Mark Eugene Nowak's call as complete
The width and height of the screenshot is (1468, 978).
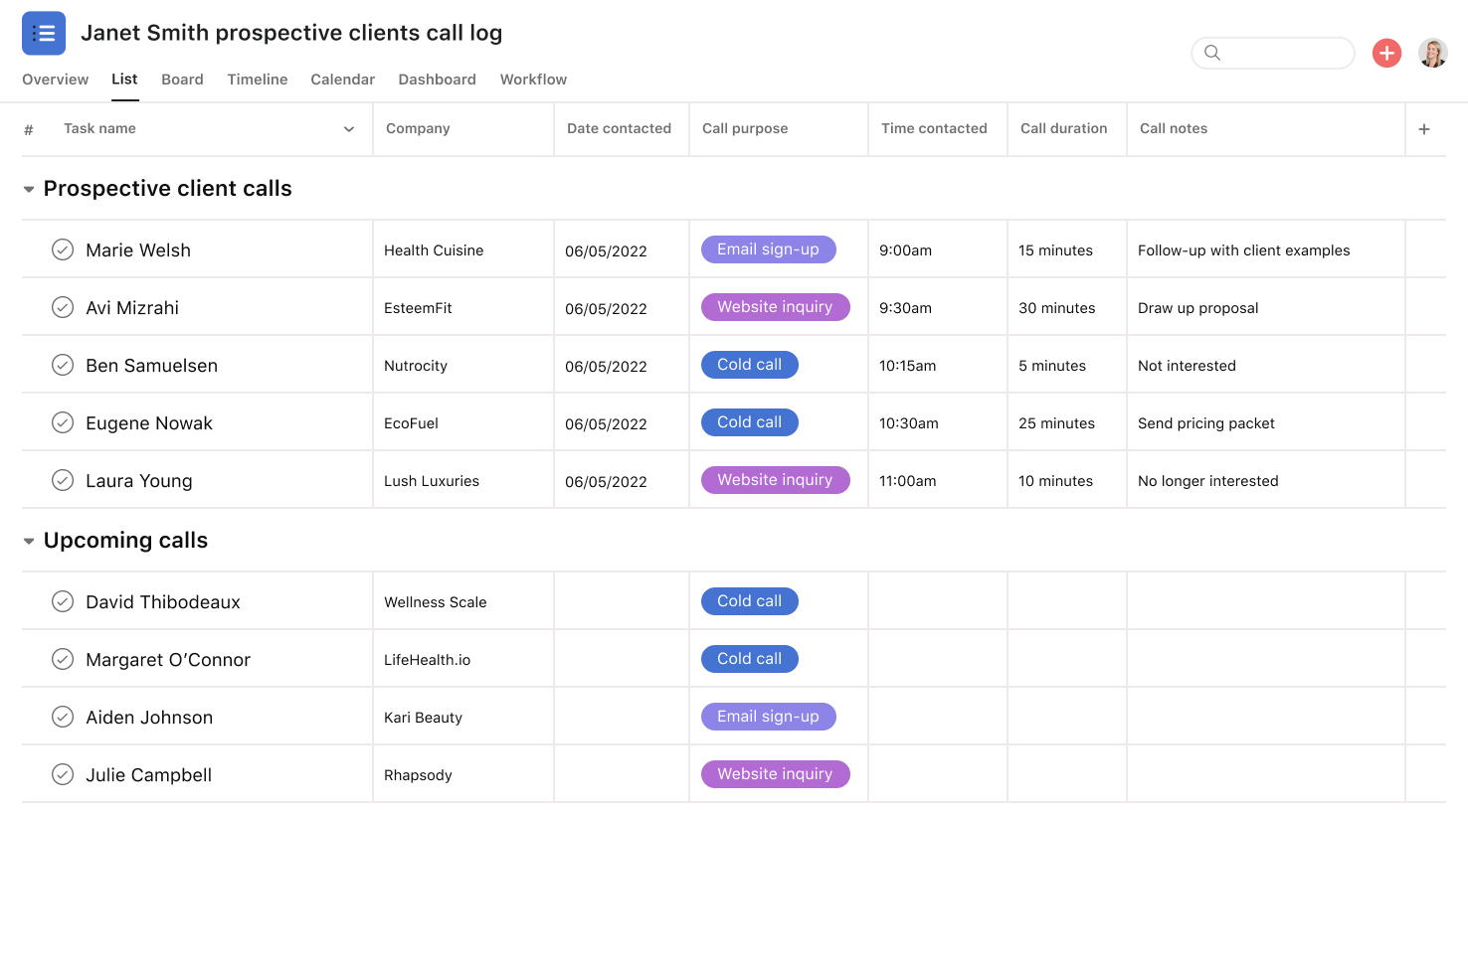click(x=63, y=421)
